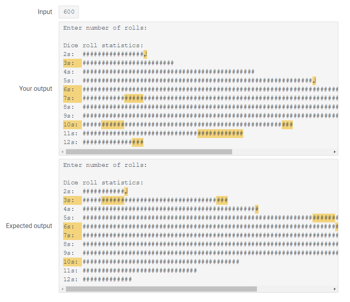Click newline symbol ending 5s row in Your output
The image size is (350, 302).
(x=314, y=81)
